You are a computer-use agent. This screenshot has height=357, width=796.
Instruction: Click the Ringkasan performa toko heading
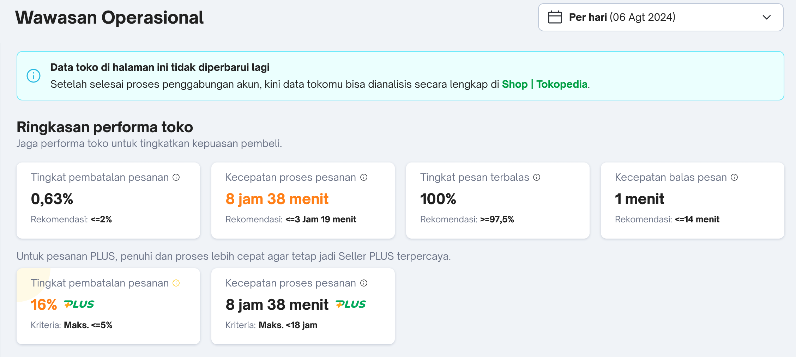click(105, 127)
